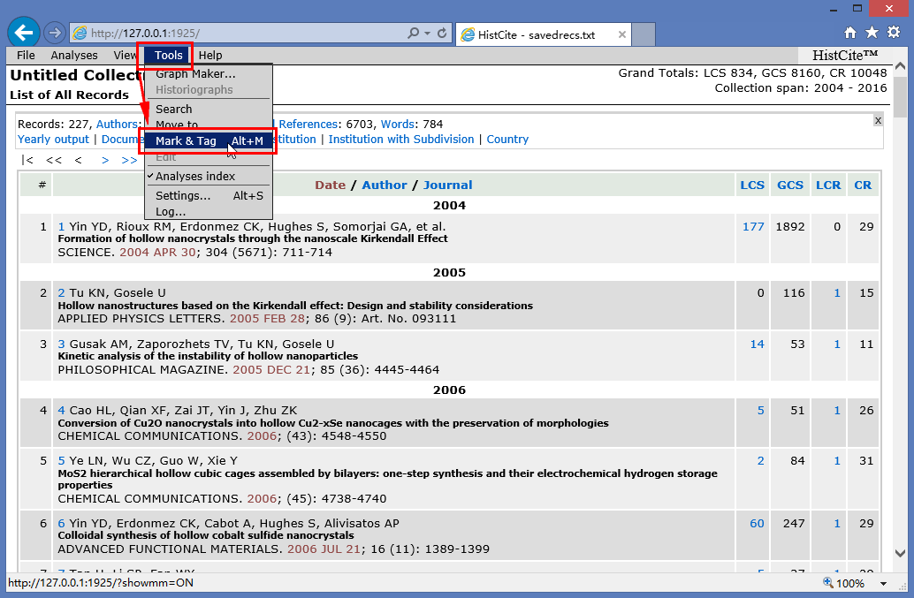Open the Help menu
914x598 pixels.
point(210,56)
